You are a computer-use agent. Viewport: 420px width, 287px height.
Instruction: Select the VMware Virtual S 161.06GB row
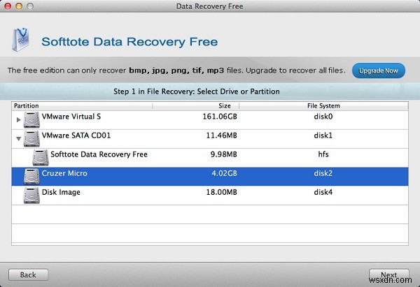210,119
